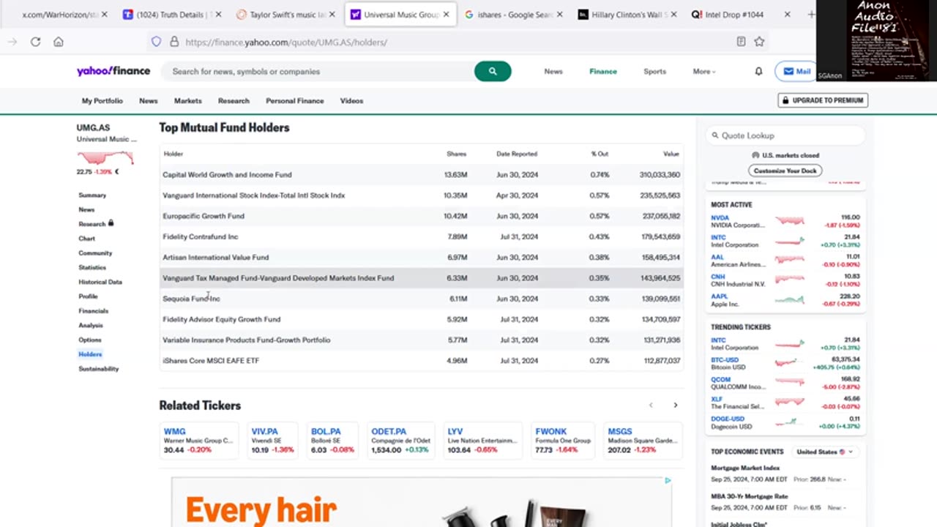Image resolution: width=937 pixels, height=527 pixels.
Task: Close the Taylor Swift's music tab
Action: (x=332, y=15)
